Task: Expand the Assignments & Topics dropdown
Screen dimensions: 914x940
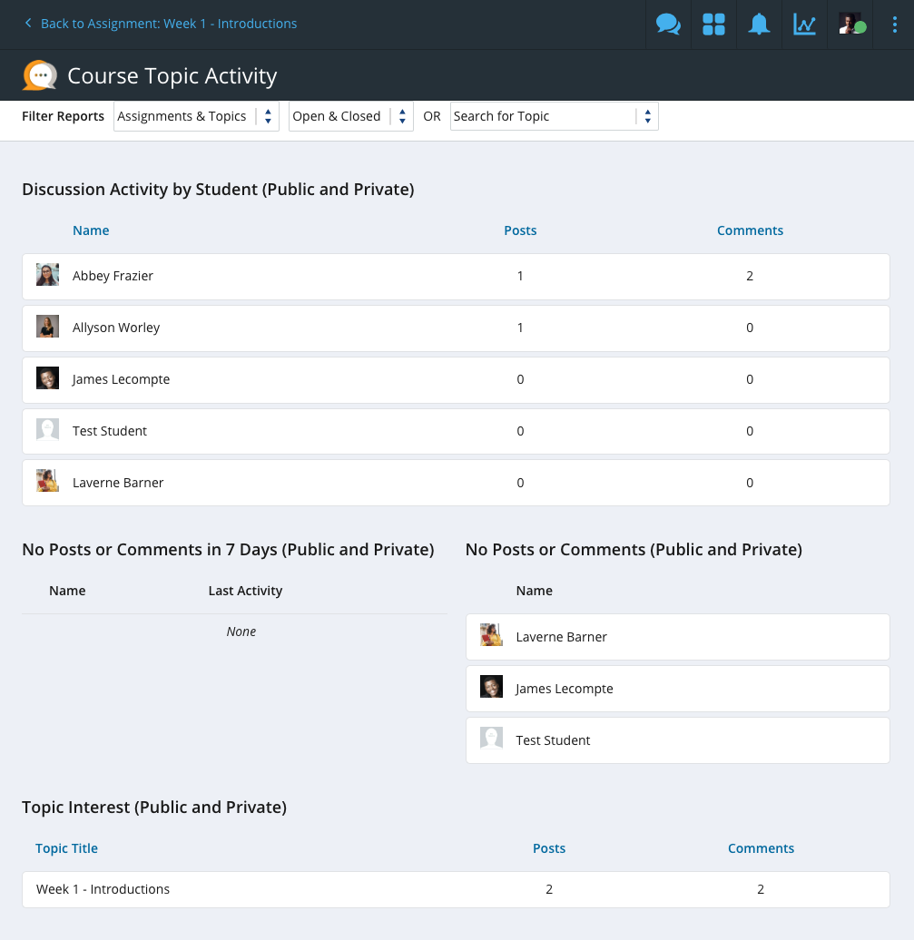Action: [x=196, y=116]
